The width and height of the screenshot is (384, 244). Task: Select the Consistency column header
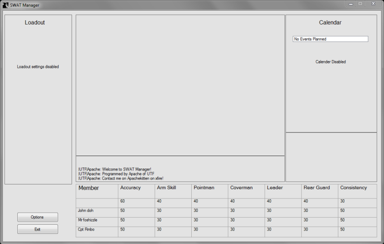tap(354, 188)
